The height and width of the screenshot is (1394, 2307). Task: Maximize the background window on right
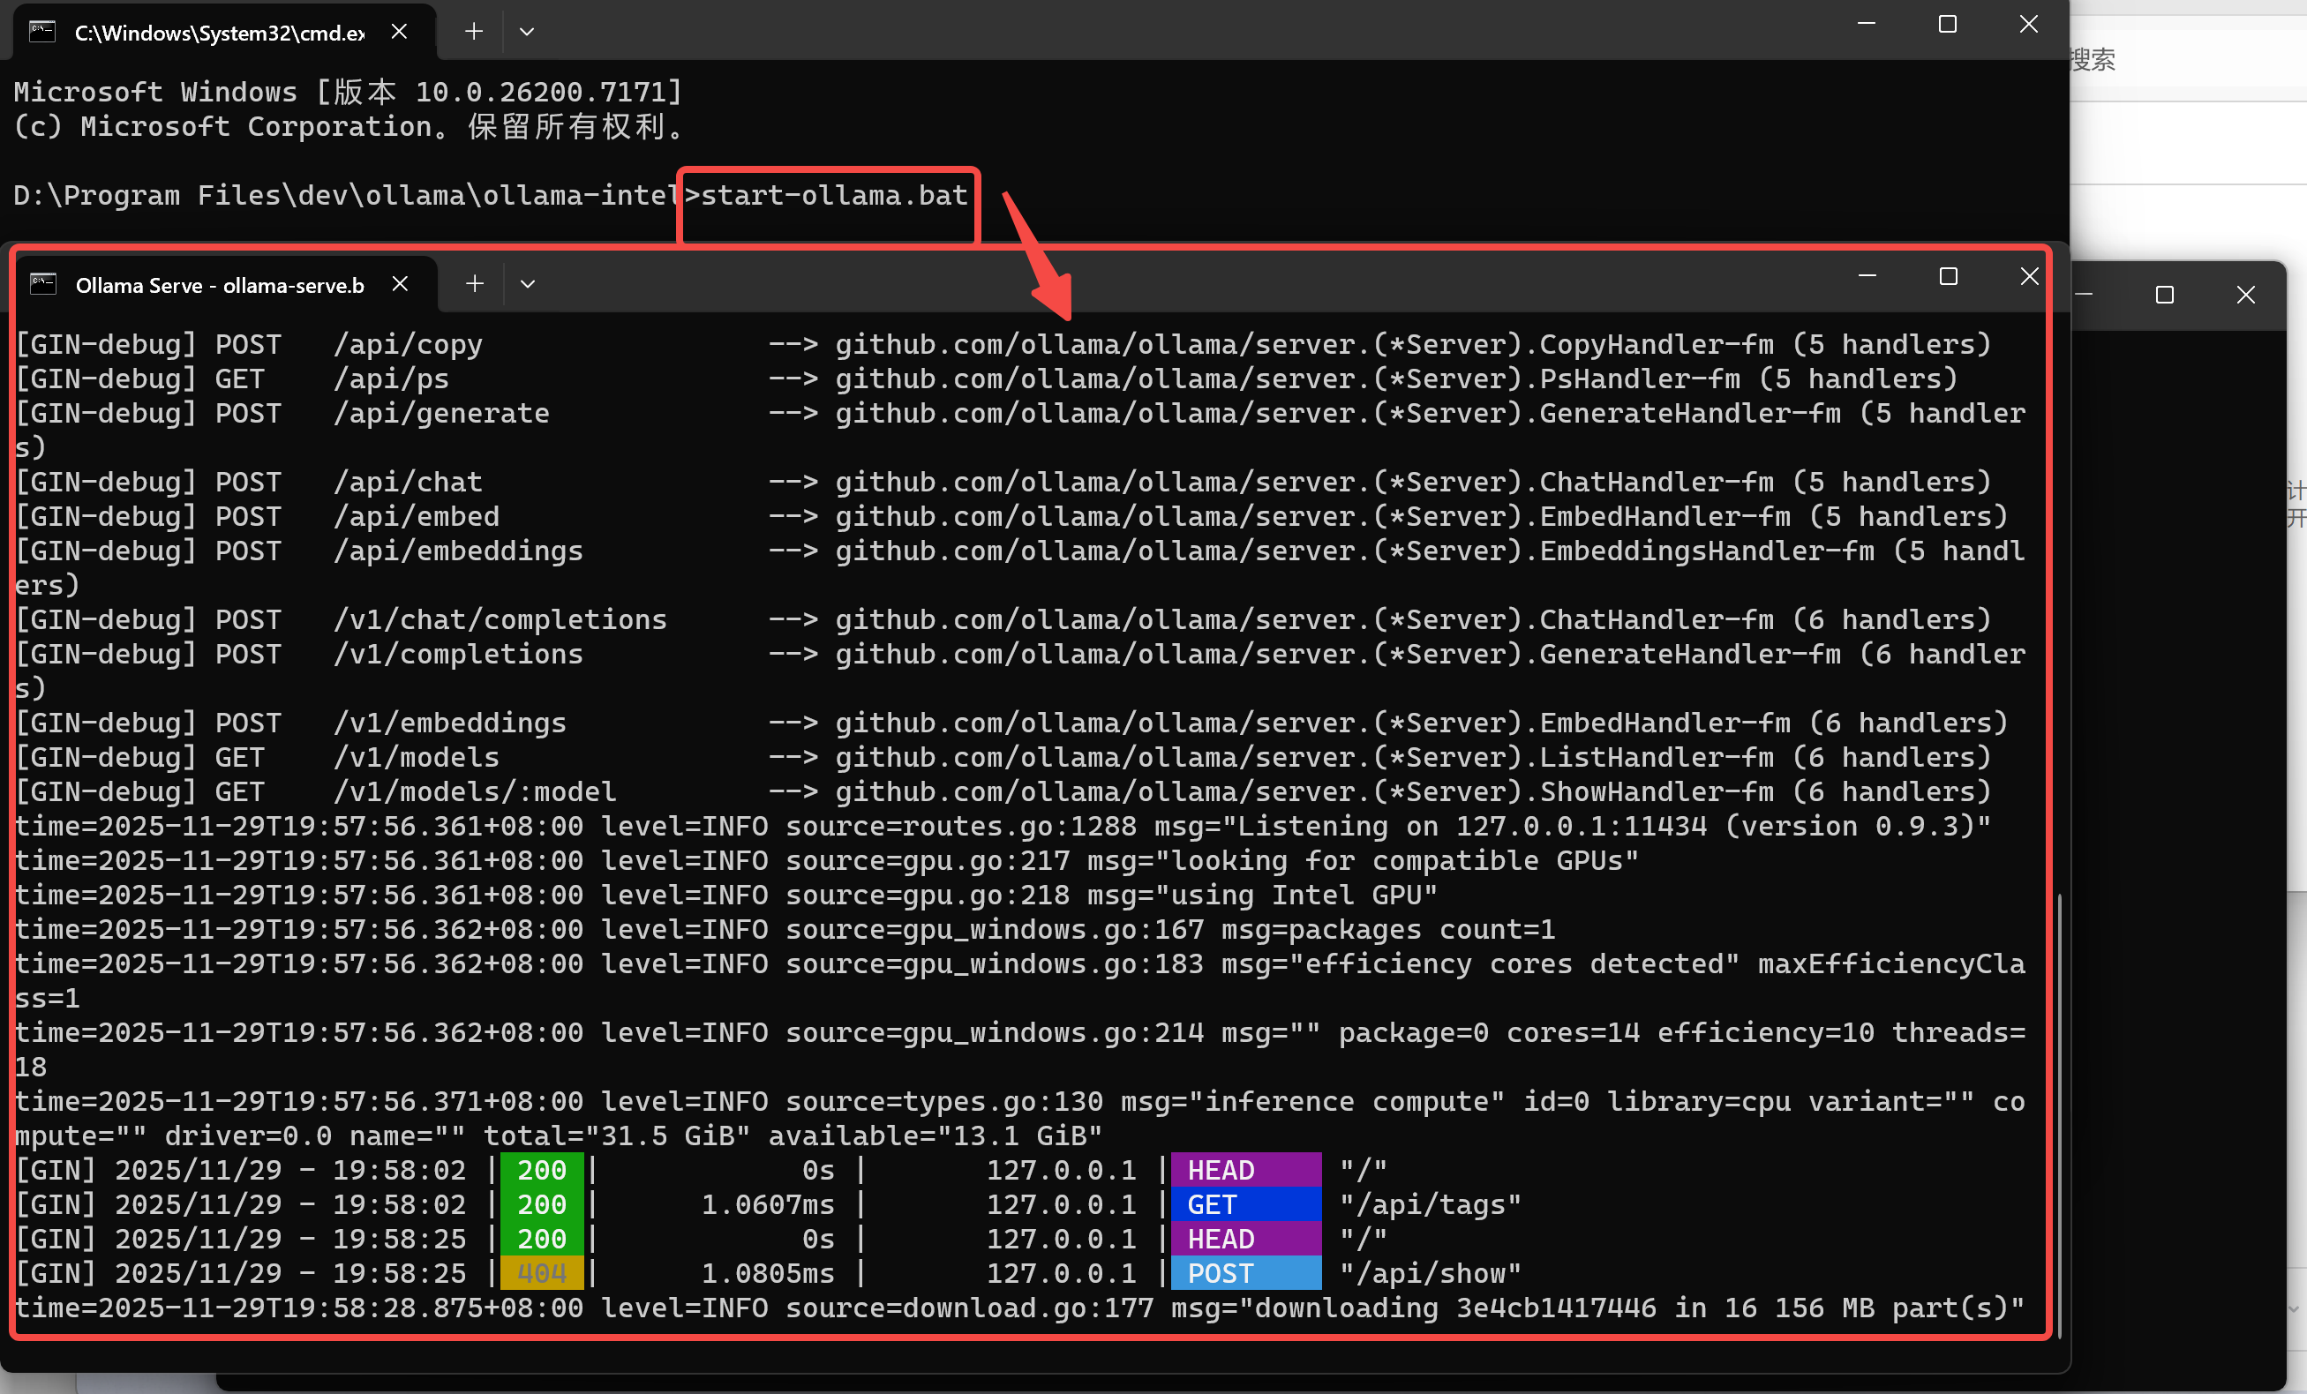[x=2164, y=295]
